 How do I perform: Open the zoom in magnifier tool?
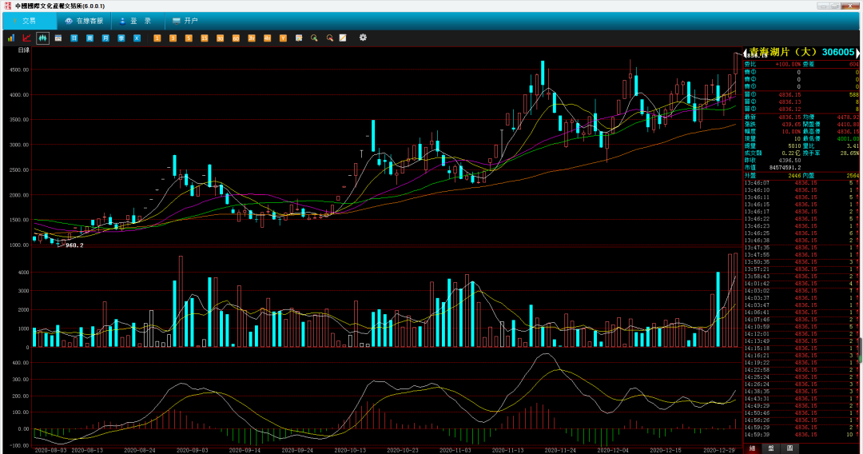(x=314, y=38)
